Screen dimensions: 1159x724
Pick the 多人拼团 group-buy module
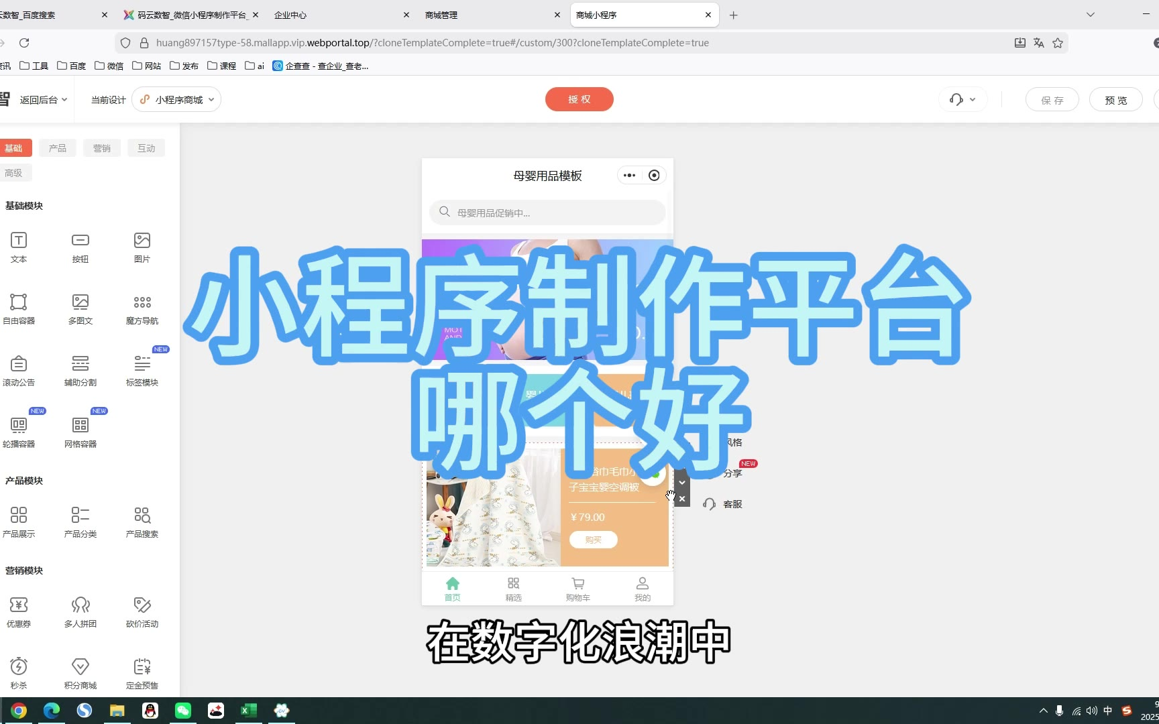[x=80, y=611]
